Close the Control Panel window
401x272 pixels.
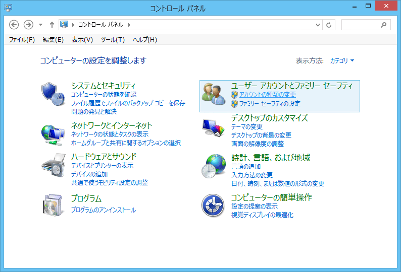tap(386, 6)
